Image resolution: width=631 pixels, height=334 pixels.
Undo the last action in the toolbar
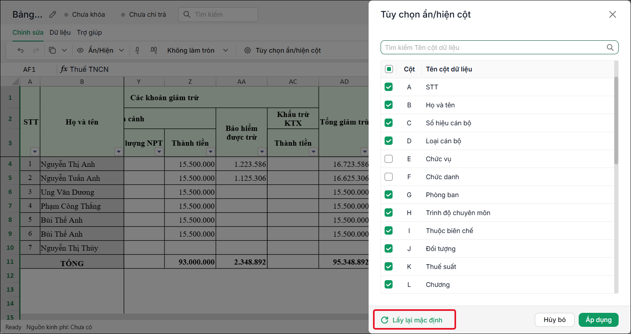coord(21,50)
